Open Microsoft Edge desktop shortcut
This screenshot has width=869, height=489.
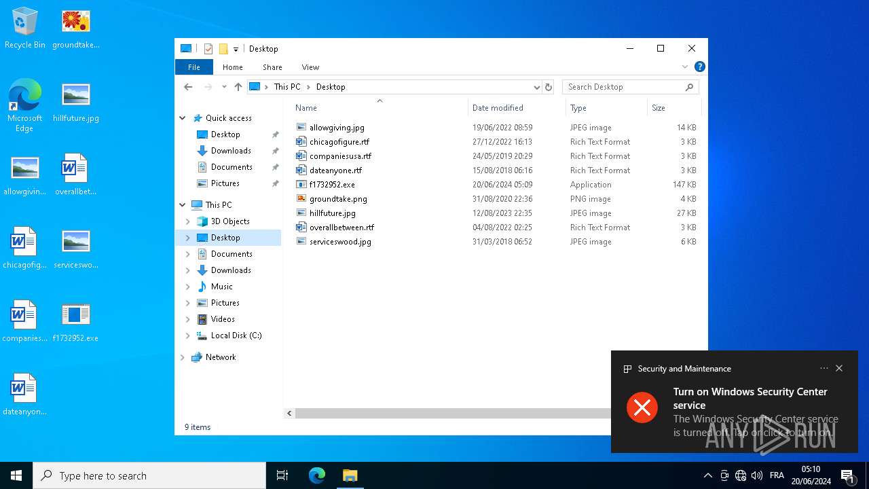point(25,105)
